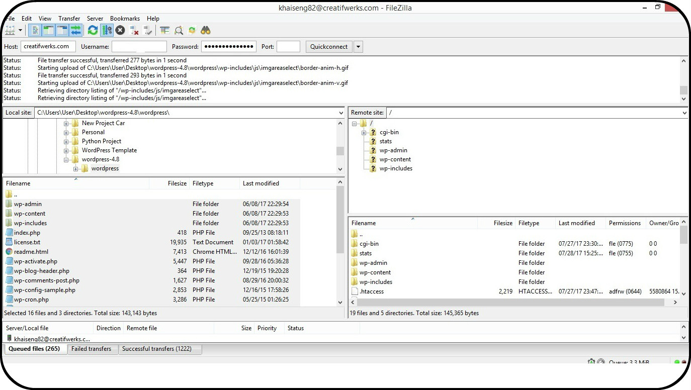Open the Quickconnect history dropdown arrow
The width and height of the screenshot is (691, 390).
pyautogui.click(x=358, y=47)
